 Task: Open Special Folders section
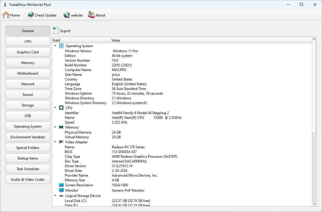[x=28, y=148]
